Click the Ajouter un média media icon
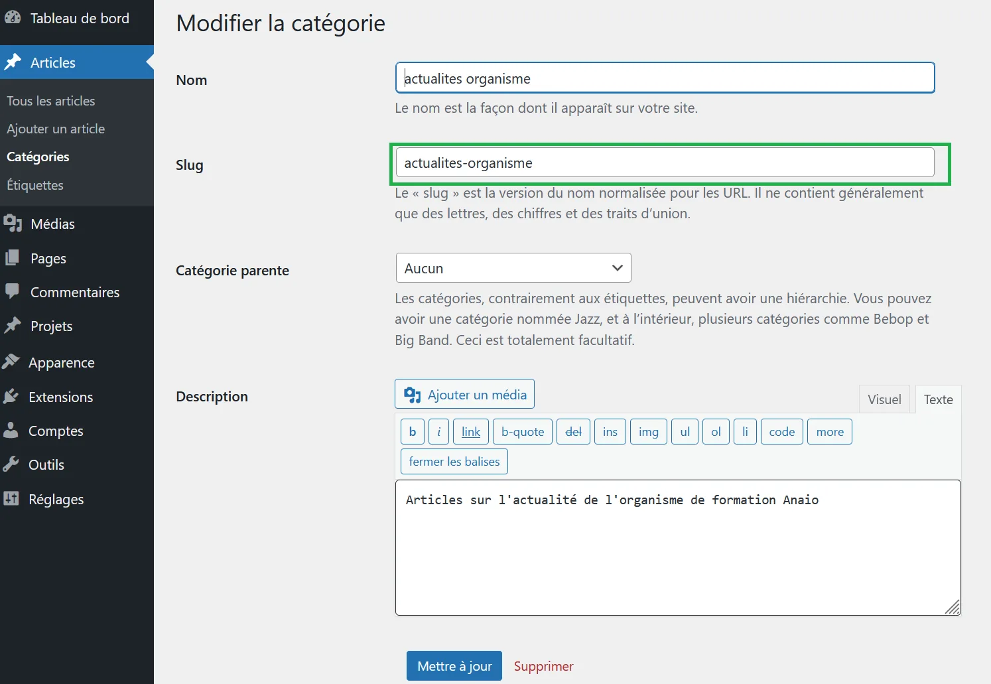 point(412,394)
